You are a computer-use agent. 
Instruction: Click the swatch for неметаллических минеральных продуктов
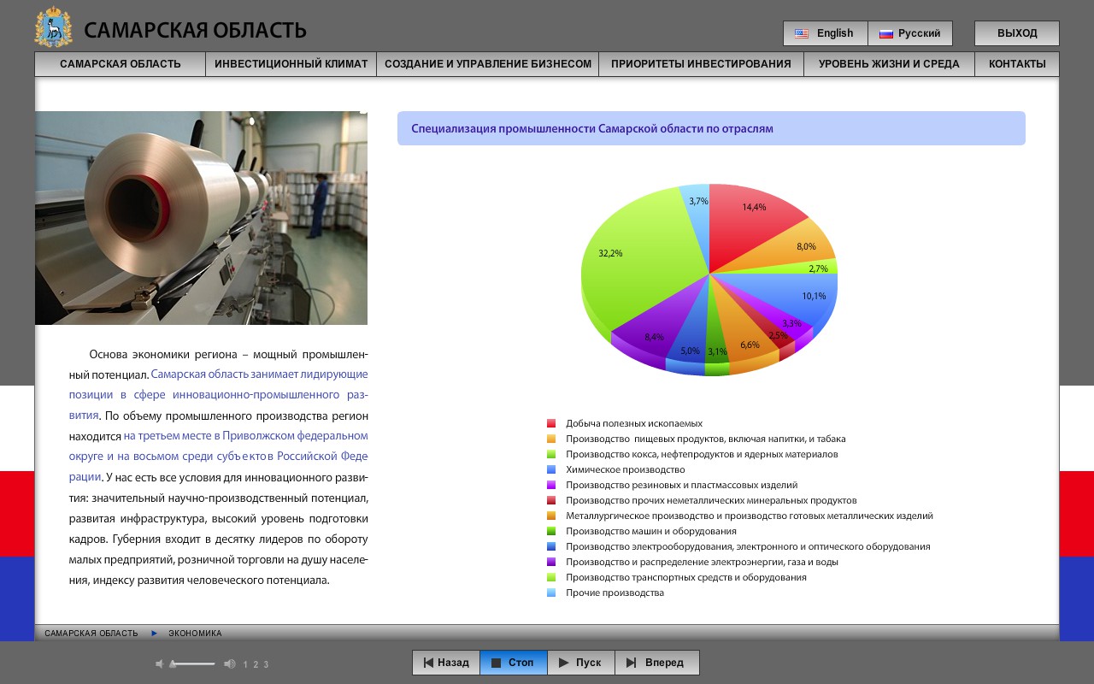tap(551, 500)
